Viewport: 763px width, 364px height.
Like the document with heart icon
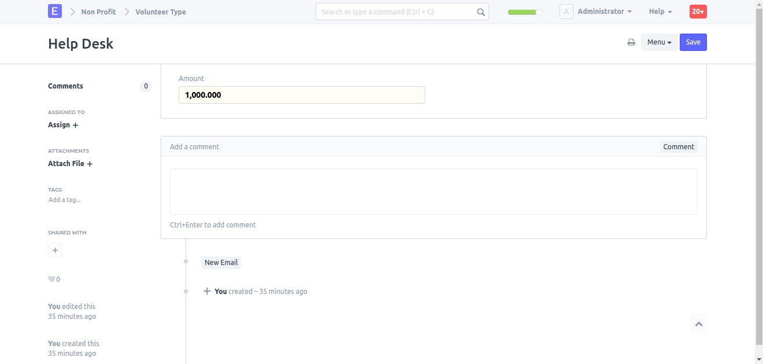click(51, 280)
